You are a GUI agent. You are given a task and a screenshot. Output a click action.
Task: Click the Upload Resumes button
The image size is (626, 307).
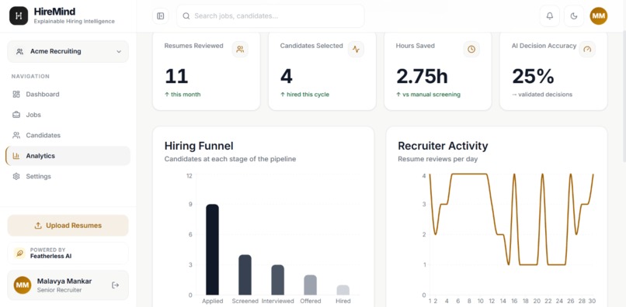[x=68, y=226]
